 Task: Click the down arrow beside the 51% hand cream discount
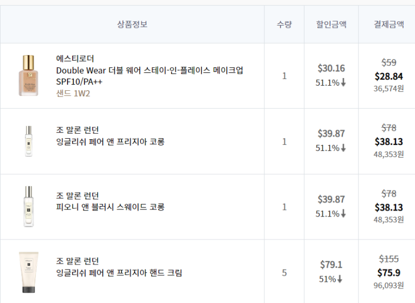[x=339, y=280]
